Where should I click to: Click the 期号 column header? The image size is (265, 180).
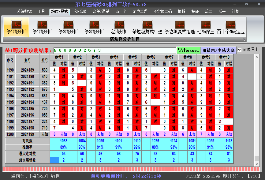tap(27, 61)
